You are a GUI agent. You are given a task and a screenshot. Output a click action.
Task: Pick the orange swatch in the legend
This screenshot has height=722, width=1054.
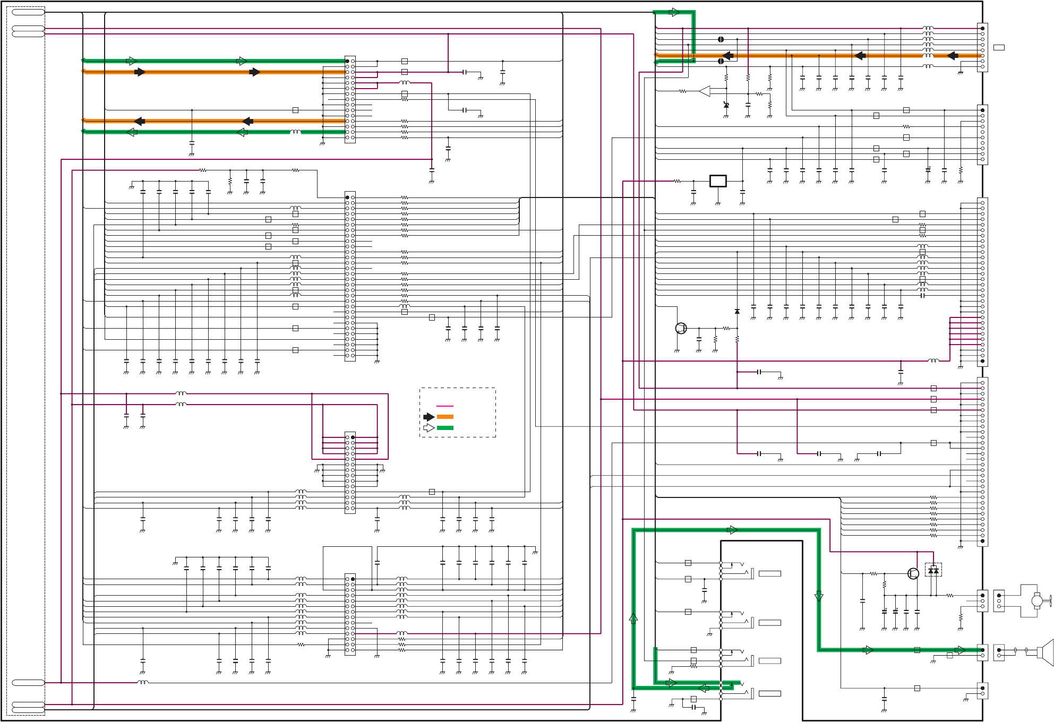coord(445,417)
